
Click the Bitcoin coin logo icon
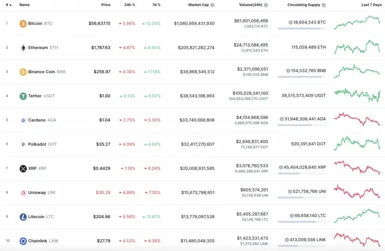click(23, 24)
